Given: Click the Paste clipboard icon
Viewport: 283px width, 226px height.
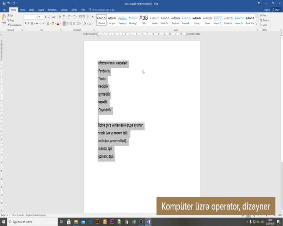Looking at the screenshot, I should (4, 18).
